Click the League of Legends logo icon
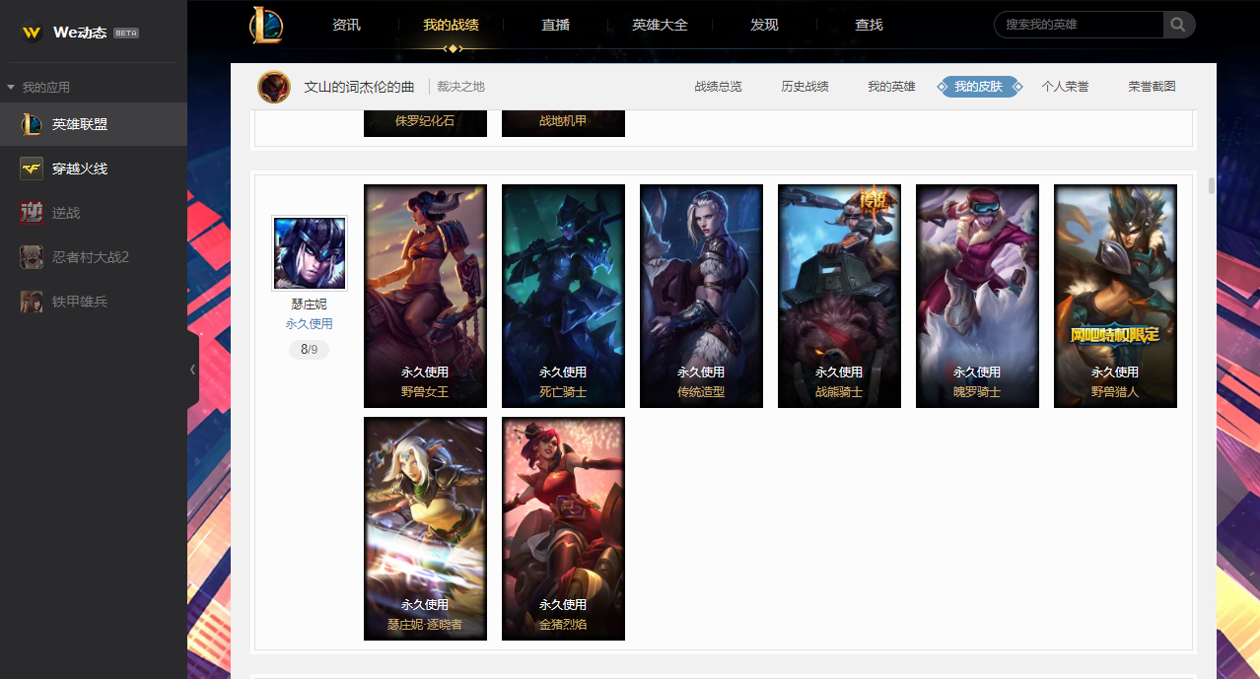The width and height of the screenshot is (1260, 679). (266, 25)
